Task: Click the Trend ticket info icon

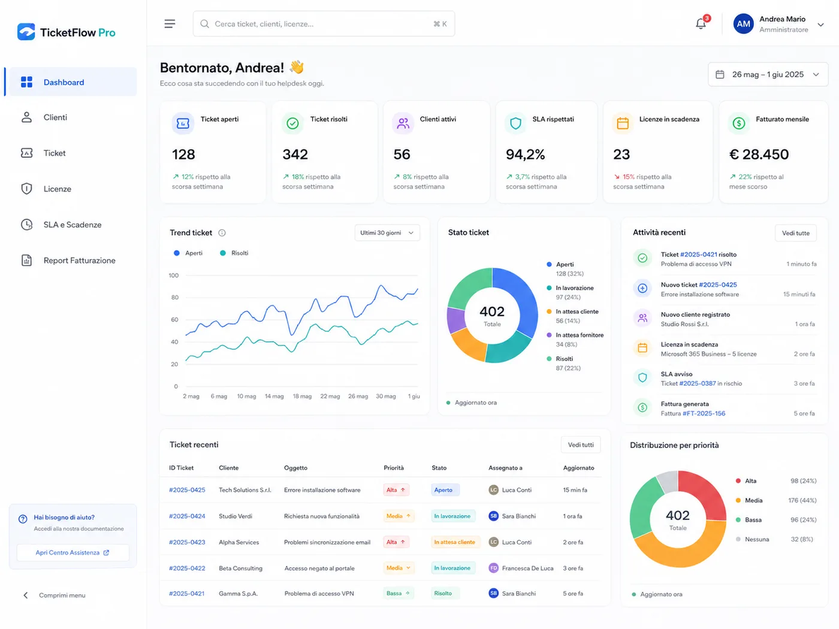Action: [x=222, y=232]
